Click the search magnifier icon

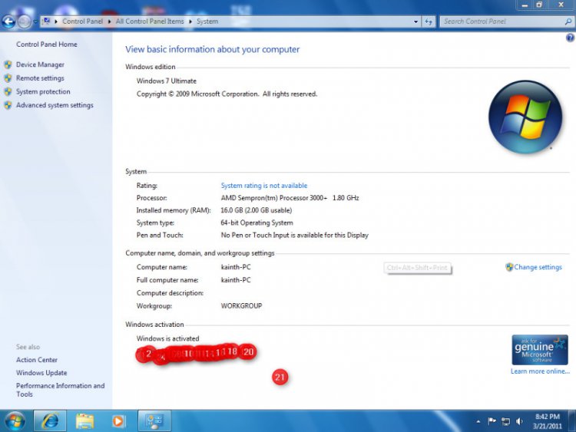click(x=568, y=21)
